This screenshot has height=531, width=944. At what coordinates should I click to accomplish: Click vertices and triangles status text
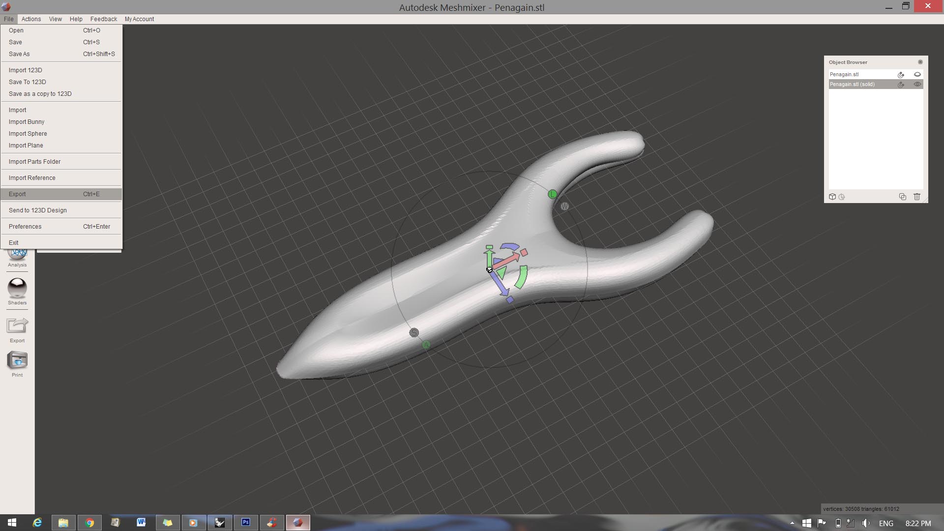coord(861,509)
